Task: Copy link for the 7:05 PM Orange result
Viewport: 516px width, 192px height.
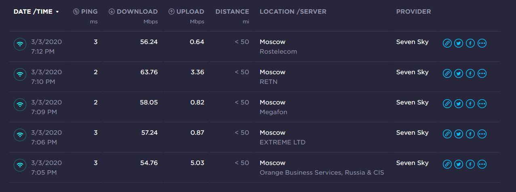Action: coord(447,164)
